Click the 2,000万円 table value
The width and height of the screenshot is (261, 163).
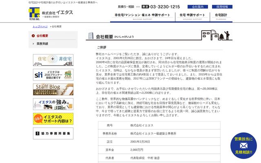(x=137, y=150)
